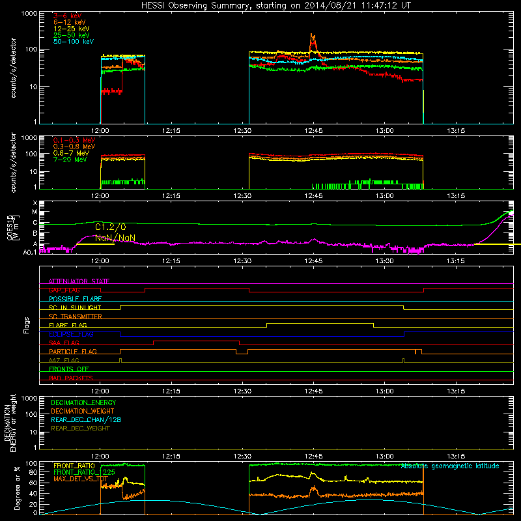Screen dimensions: 521x521
Task: Select the 25-50 keV legend label
Action: pyautogui.click(x=72, y=35)
